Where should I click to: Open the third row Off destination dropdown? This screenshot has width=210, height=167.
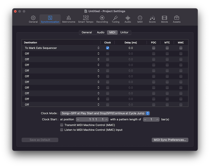pos(98,59)
